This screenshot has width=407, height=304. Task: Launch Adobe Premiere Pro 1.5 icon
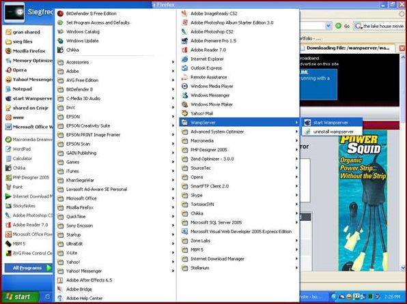click(x=184, y=41)
